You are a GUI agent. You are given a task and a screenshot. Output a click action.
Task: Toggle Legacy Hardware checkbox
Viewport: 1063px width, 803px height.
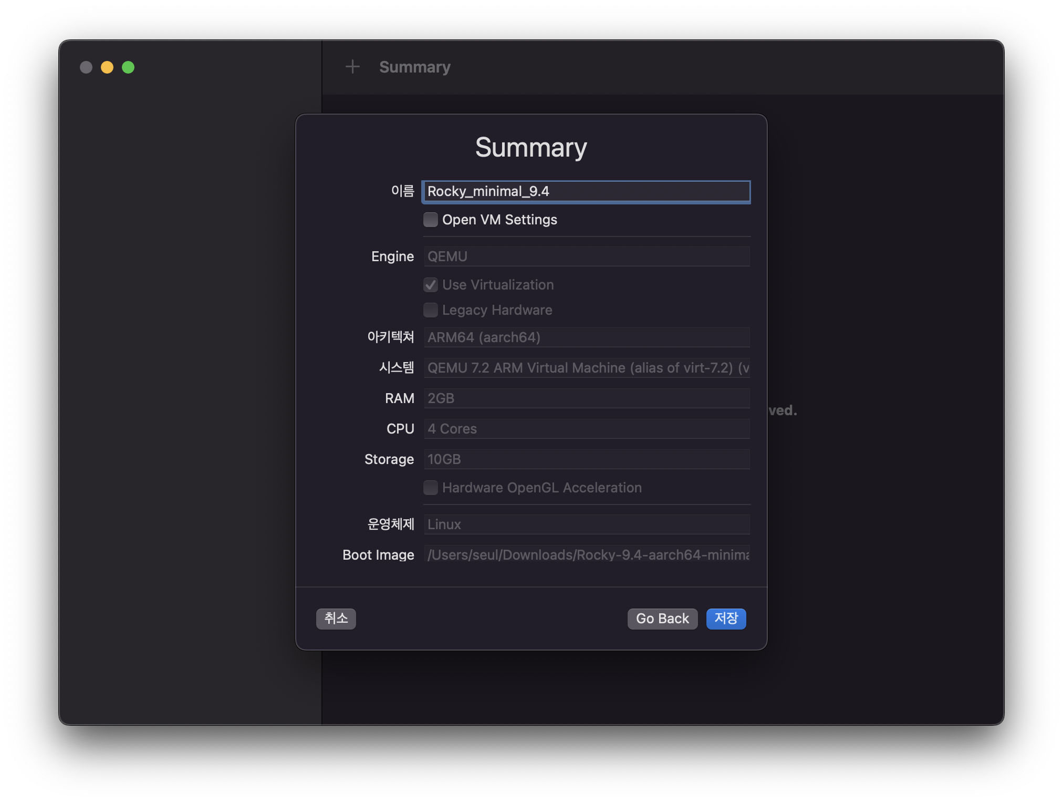(431, 310)
